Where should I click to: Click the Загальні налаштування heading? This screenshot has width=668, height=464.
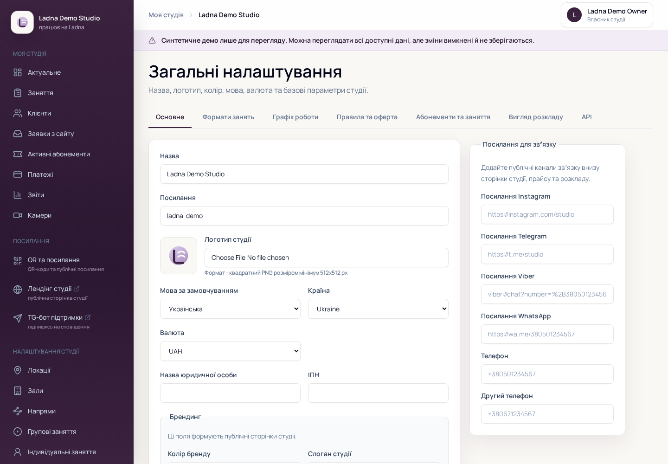245,71
